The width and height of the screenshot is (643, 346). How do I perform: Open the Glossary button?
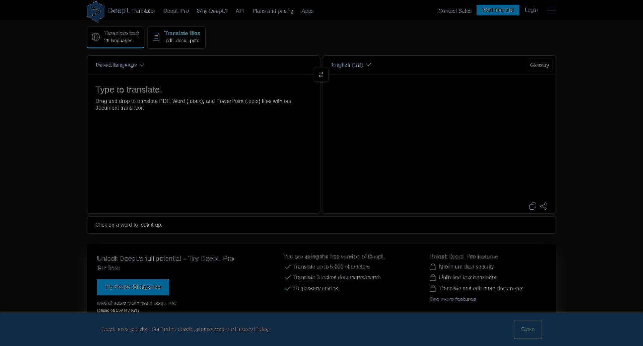(x=540, y=65)
